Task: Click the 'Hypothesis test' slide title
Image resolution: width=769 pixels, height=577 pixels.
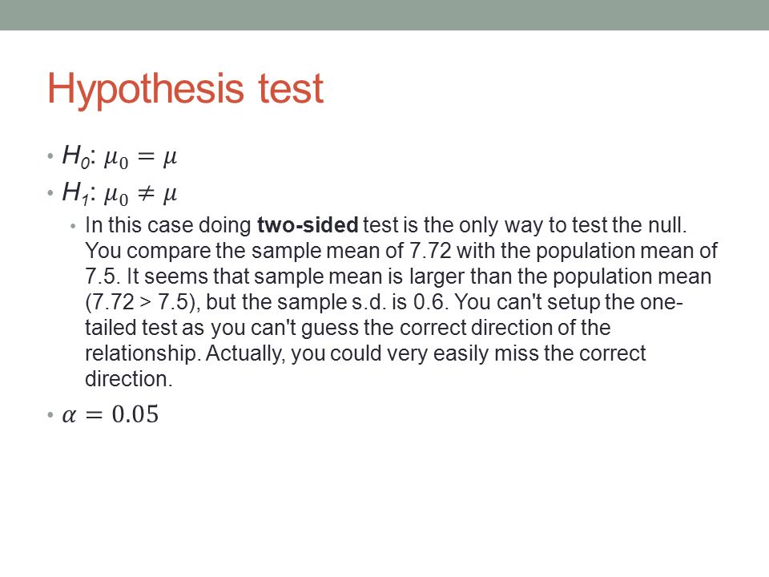Action: [185, 89]
